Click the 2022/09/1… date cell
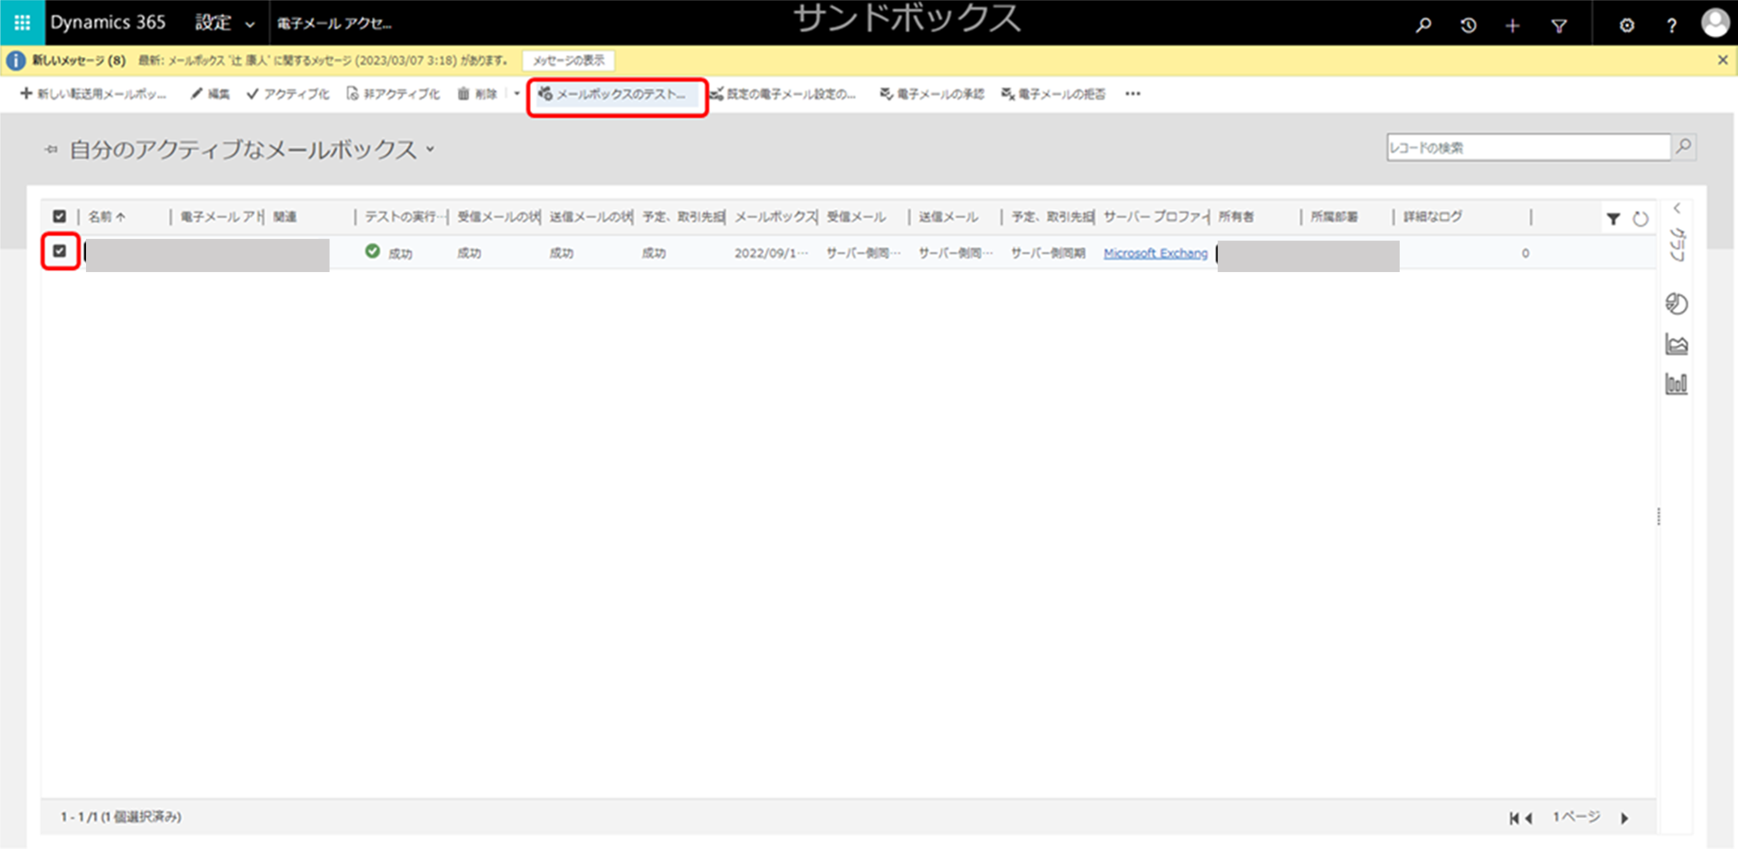The image size is (1738, 849). pos(771,253)
